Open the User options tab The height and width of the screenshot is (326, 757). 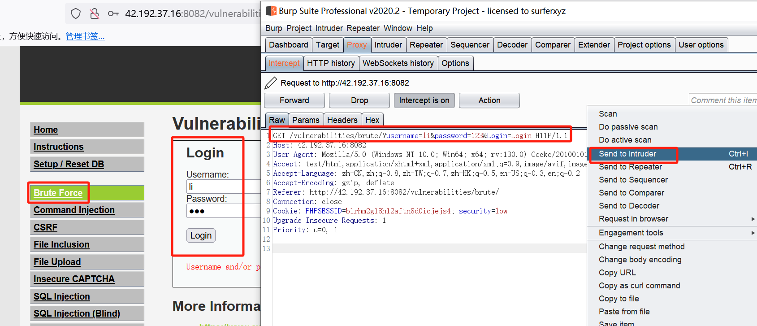click(x=701, y=45)
